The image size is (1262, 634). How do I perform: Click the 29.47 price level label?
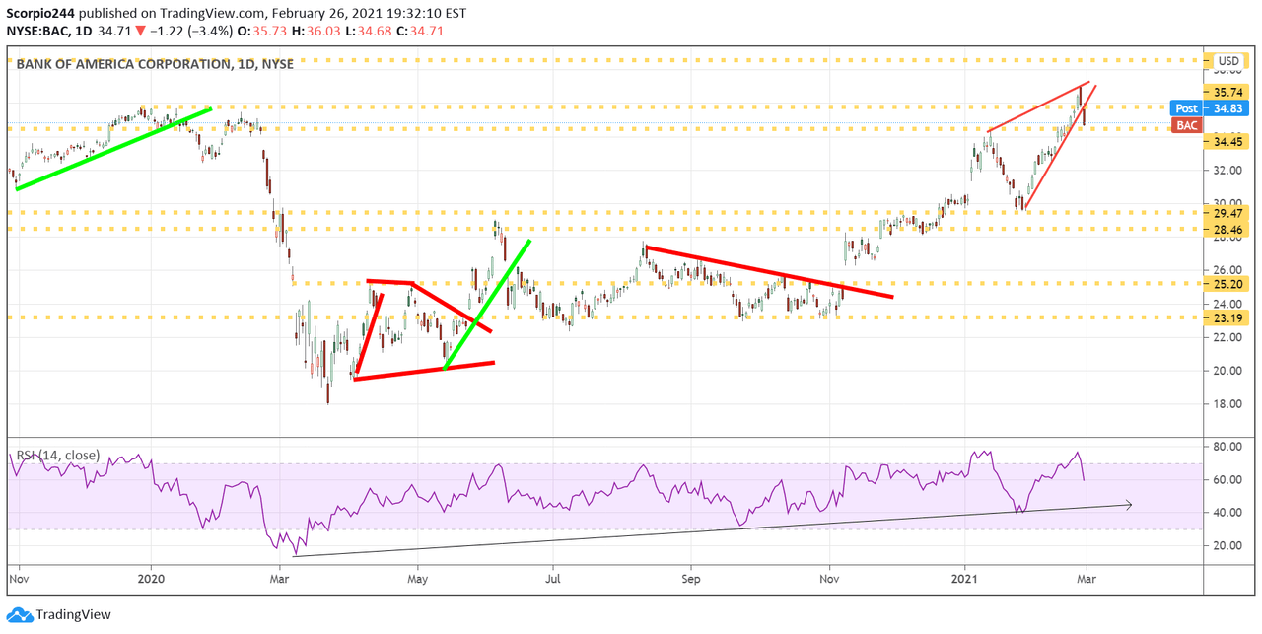[1228, 212]
